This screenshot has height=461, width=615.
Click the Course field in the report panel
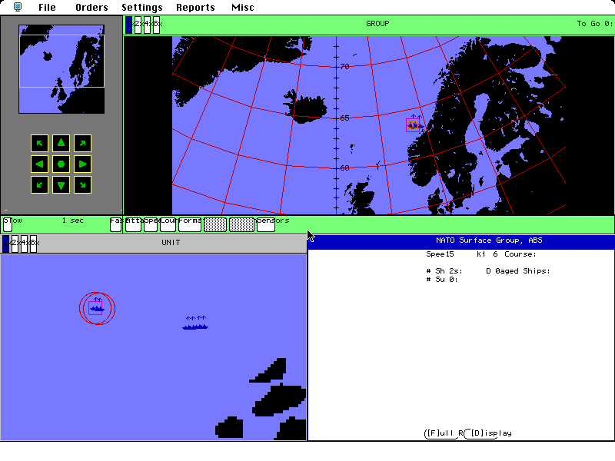pos(520,254)
